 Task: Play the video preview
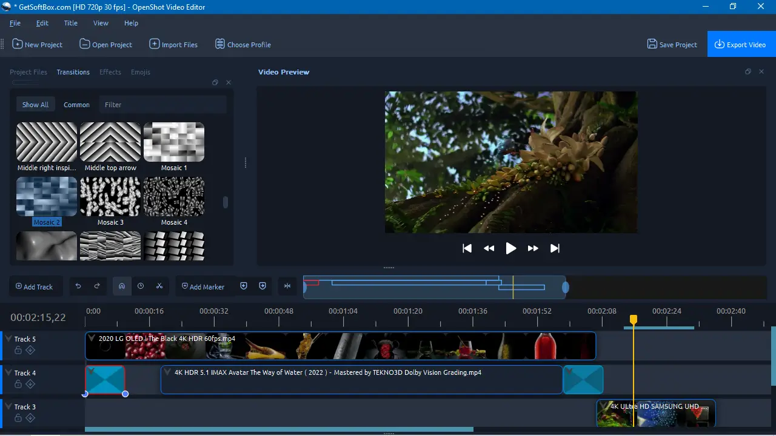click(x=511, y=248)
